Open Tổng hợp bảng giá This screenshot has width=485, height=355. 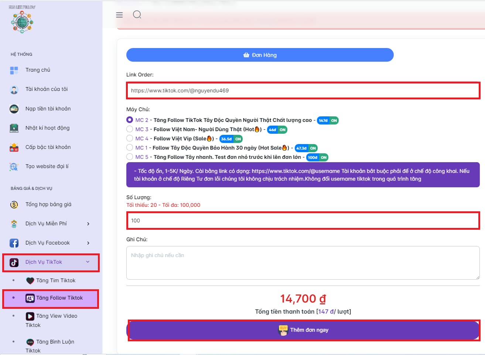pos(48,204)
